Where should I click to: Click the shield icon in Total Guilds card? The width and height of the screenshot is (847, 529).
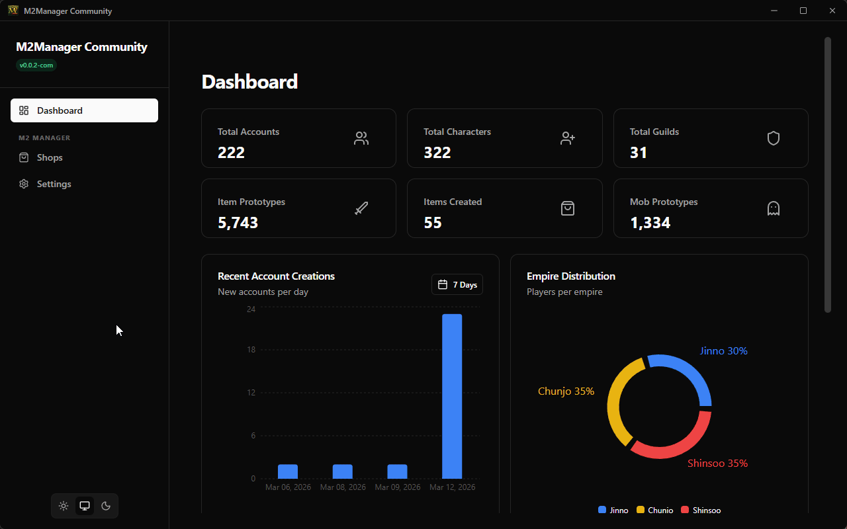pos(774,138)
